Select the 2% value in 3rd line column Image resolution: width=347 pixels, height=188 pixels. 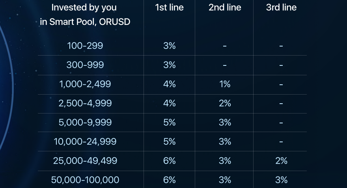coord(281,161)
